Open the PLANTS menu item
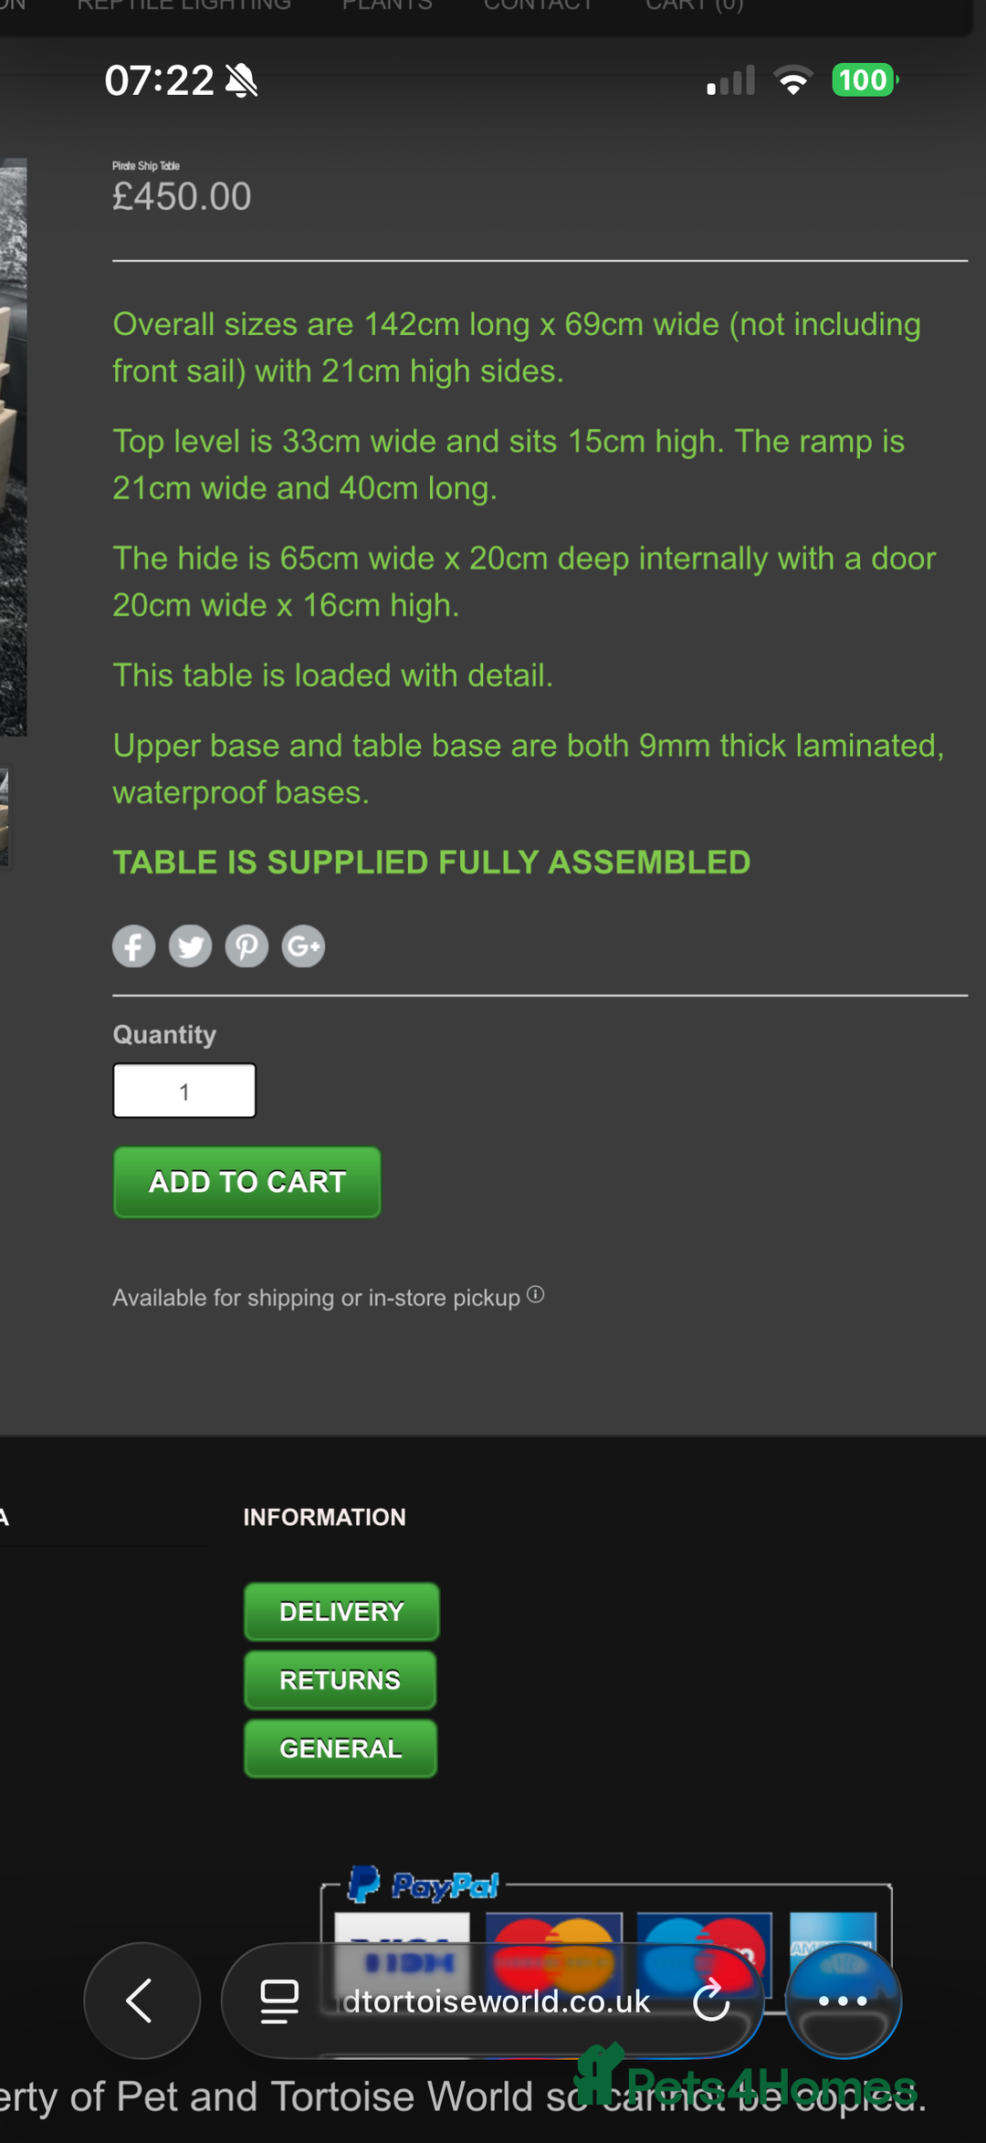The height and width of the screenshot is (2143, 986). coord(387,5)
